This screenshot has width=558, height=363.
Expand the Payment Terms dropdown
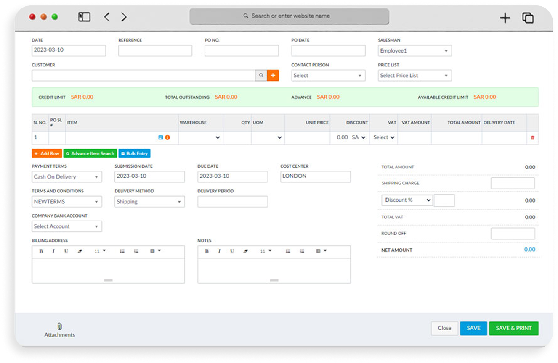(66, 177)
